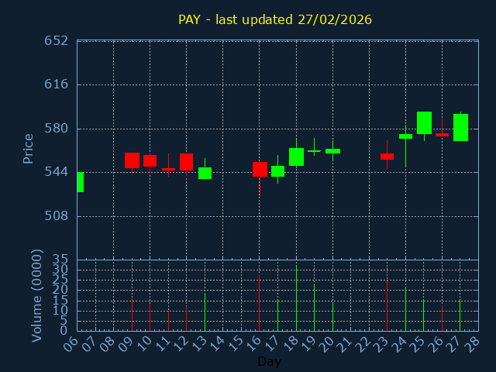Click the green candlestick for day 18

(x=296, y=157)
